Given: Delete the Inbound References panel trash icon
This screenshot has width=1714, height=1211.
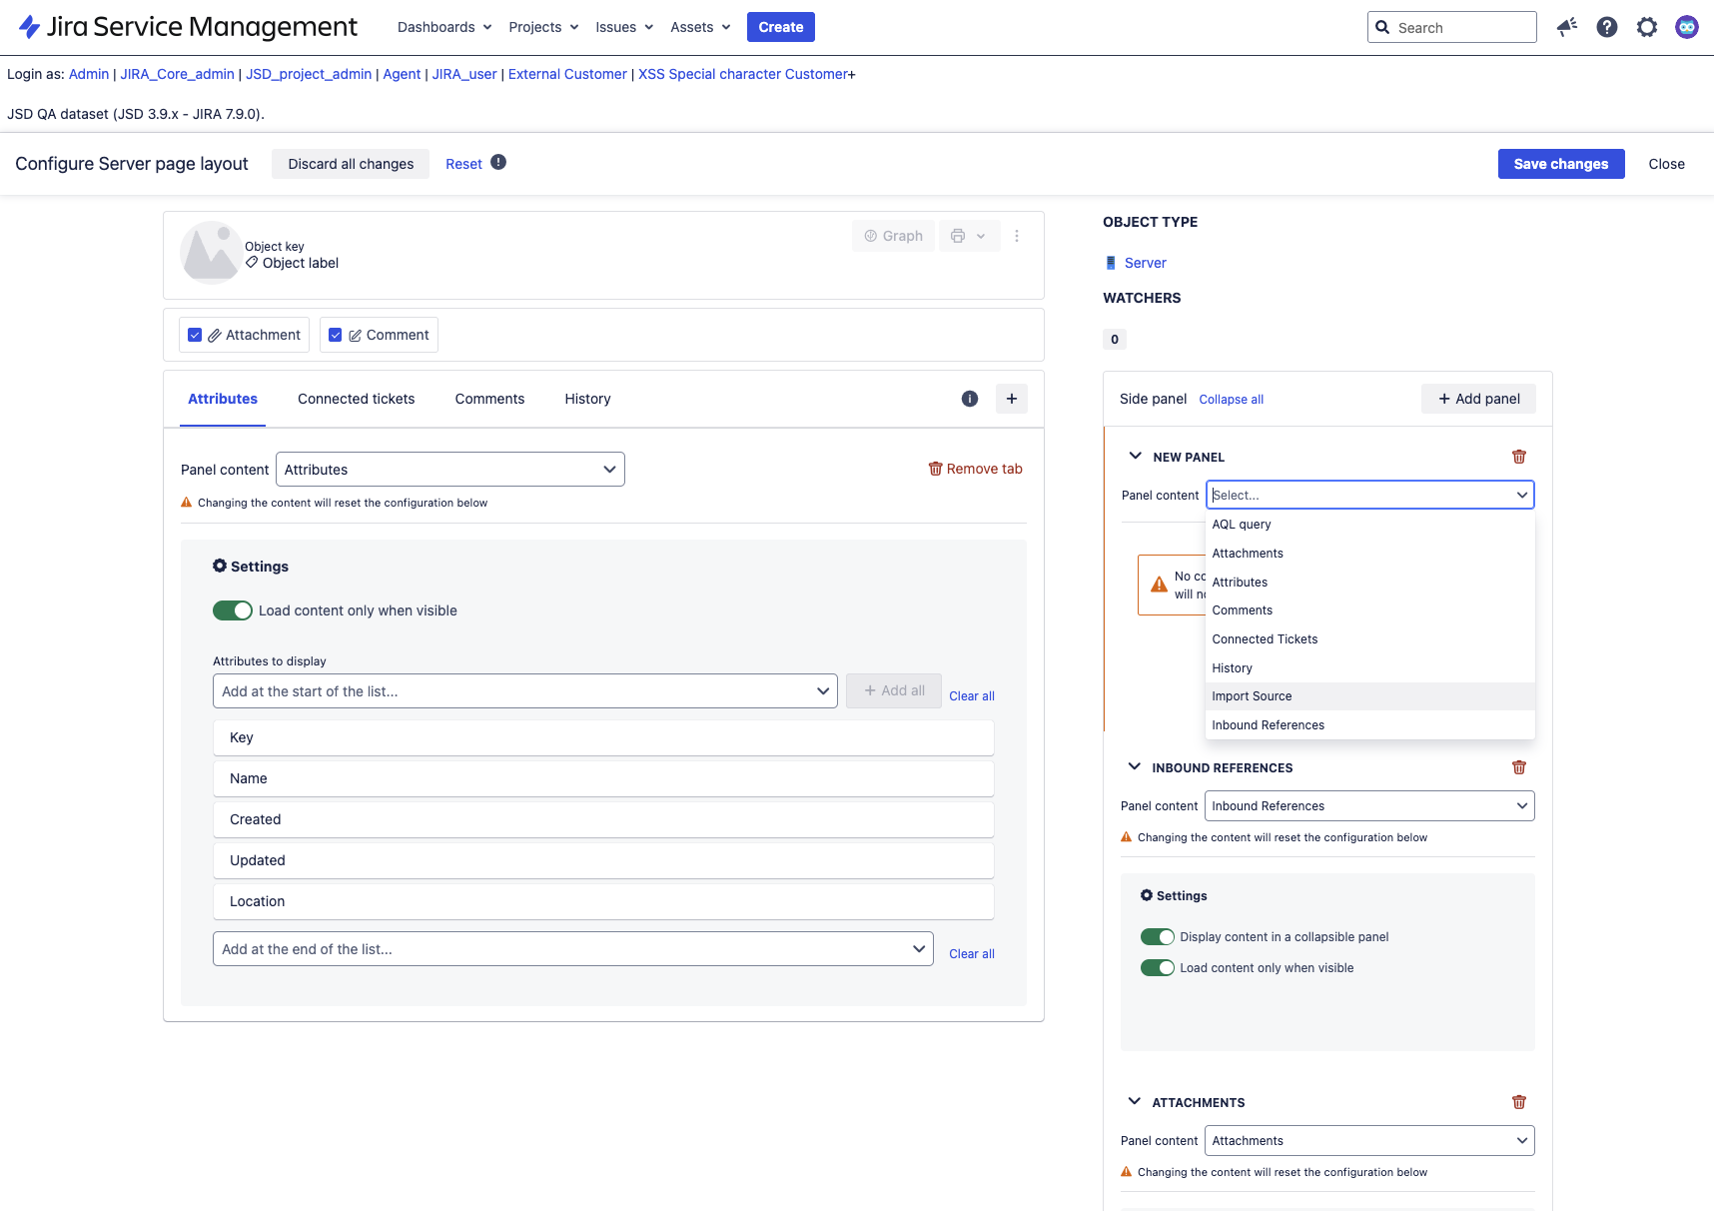Looking at the screenshot, I should pos(1519,767).
